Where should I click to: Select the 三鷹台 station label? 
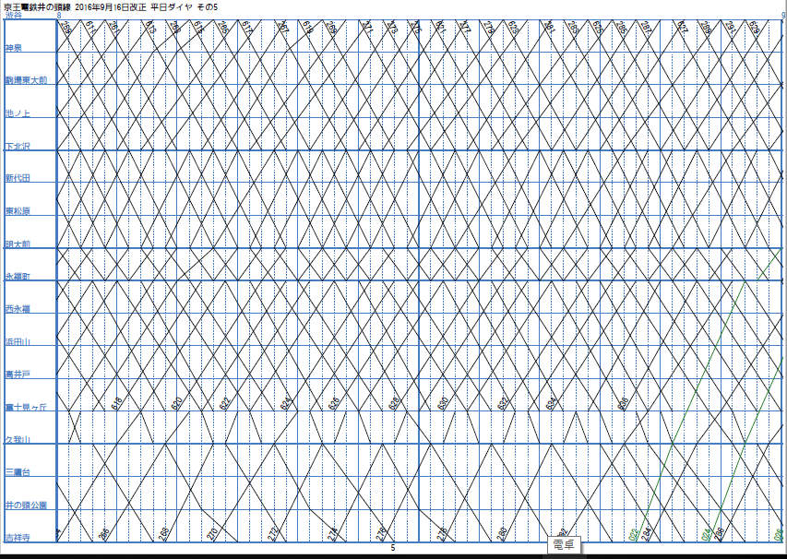pyautogui.click(x=18, y=472)
